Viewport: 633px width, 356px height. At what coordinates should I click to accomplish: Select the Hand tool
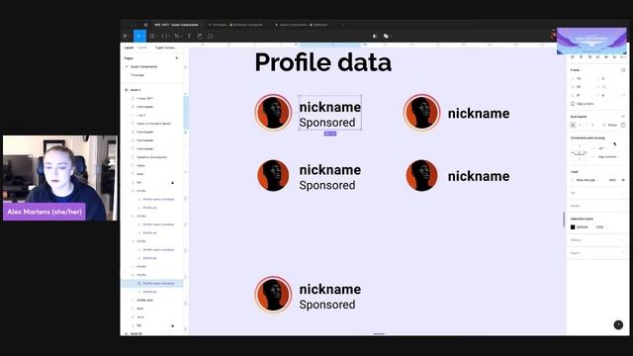click(200, 36)
